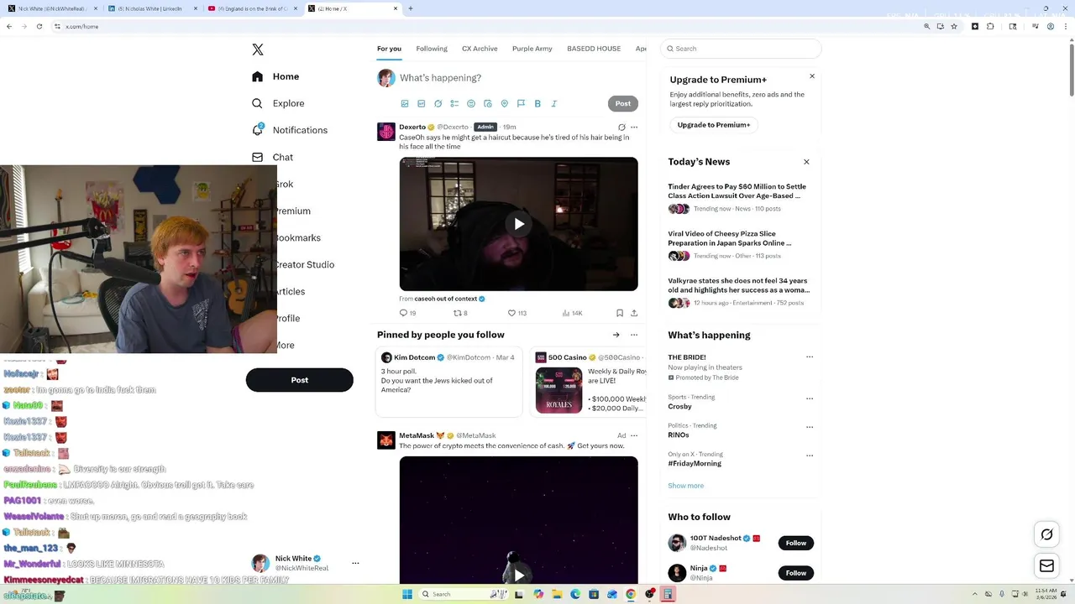
Task: Open Chrome from the taskbar
Action: pos(631,594)
